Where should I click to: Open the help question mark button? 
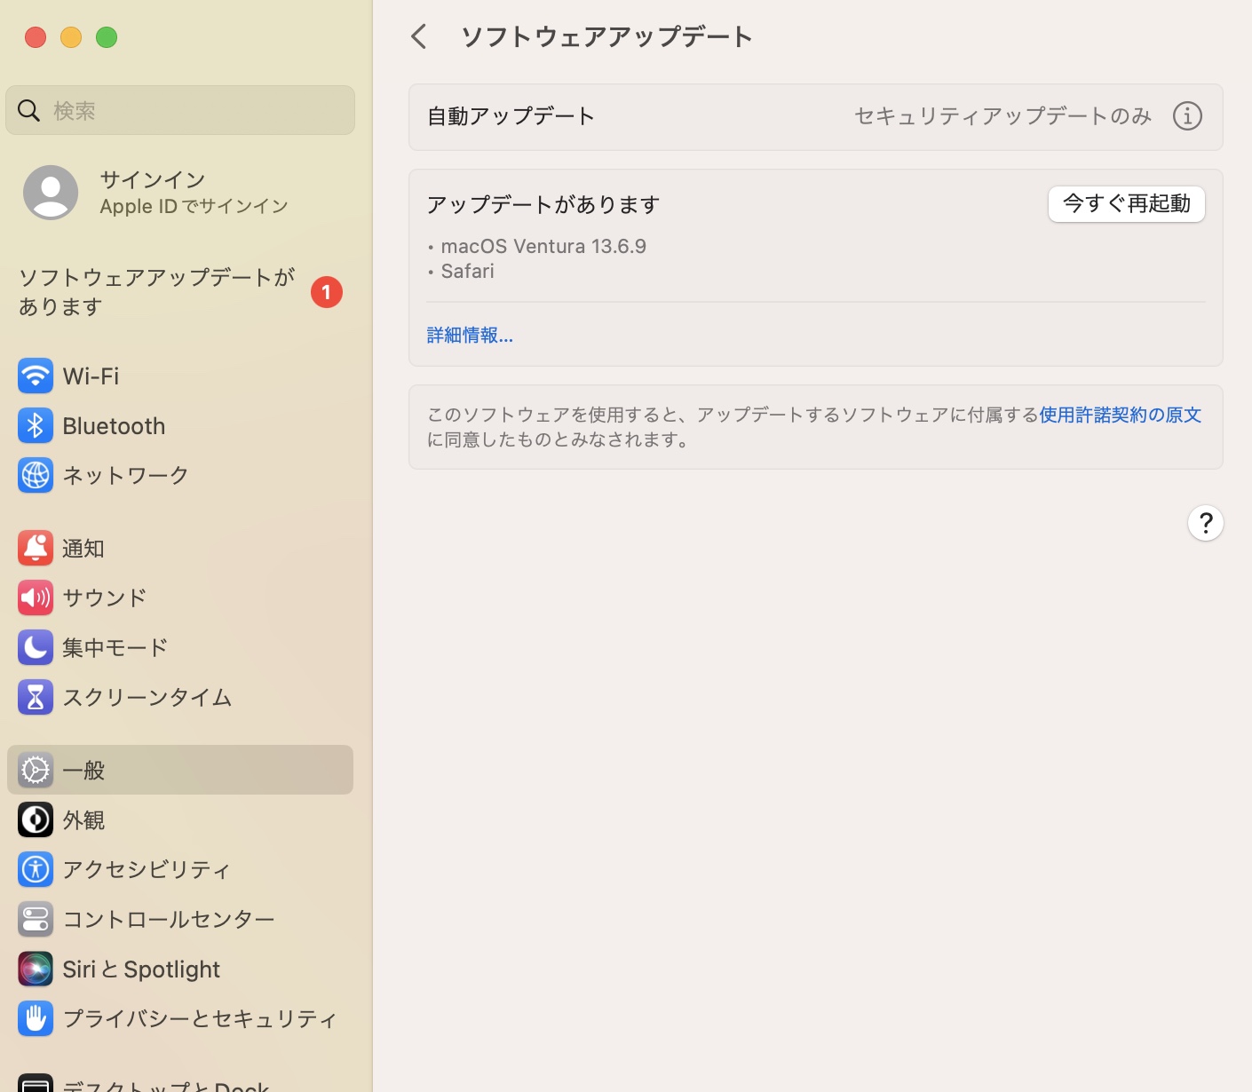click(x=1206, y=523)
